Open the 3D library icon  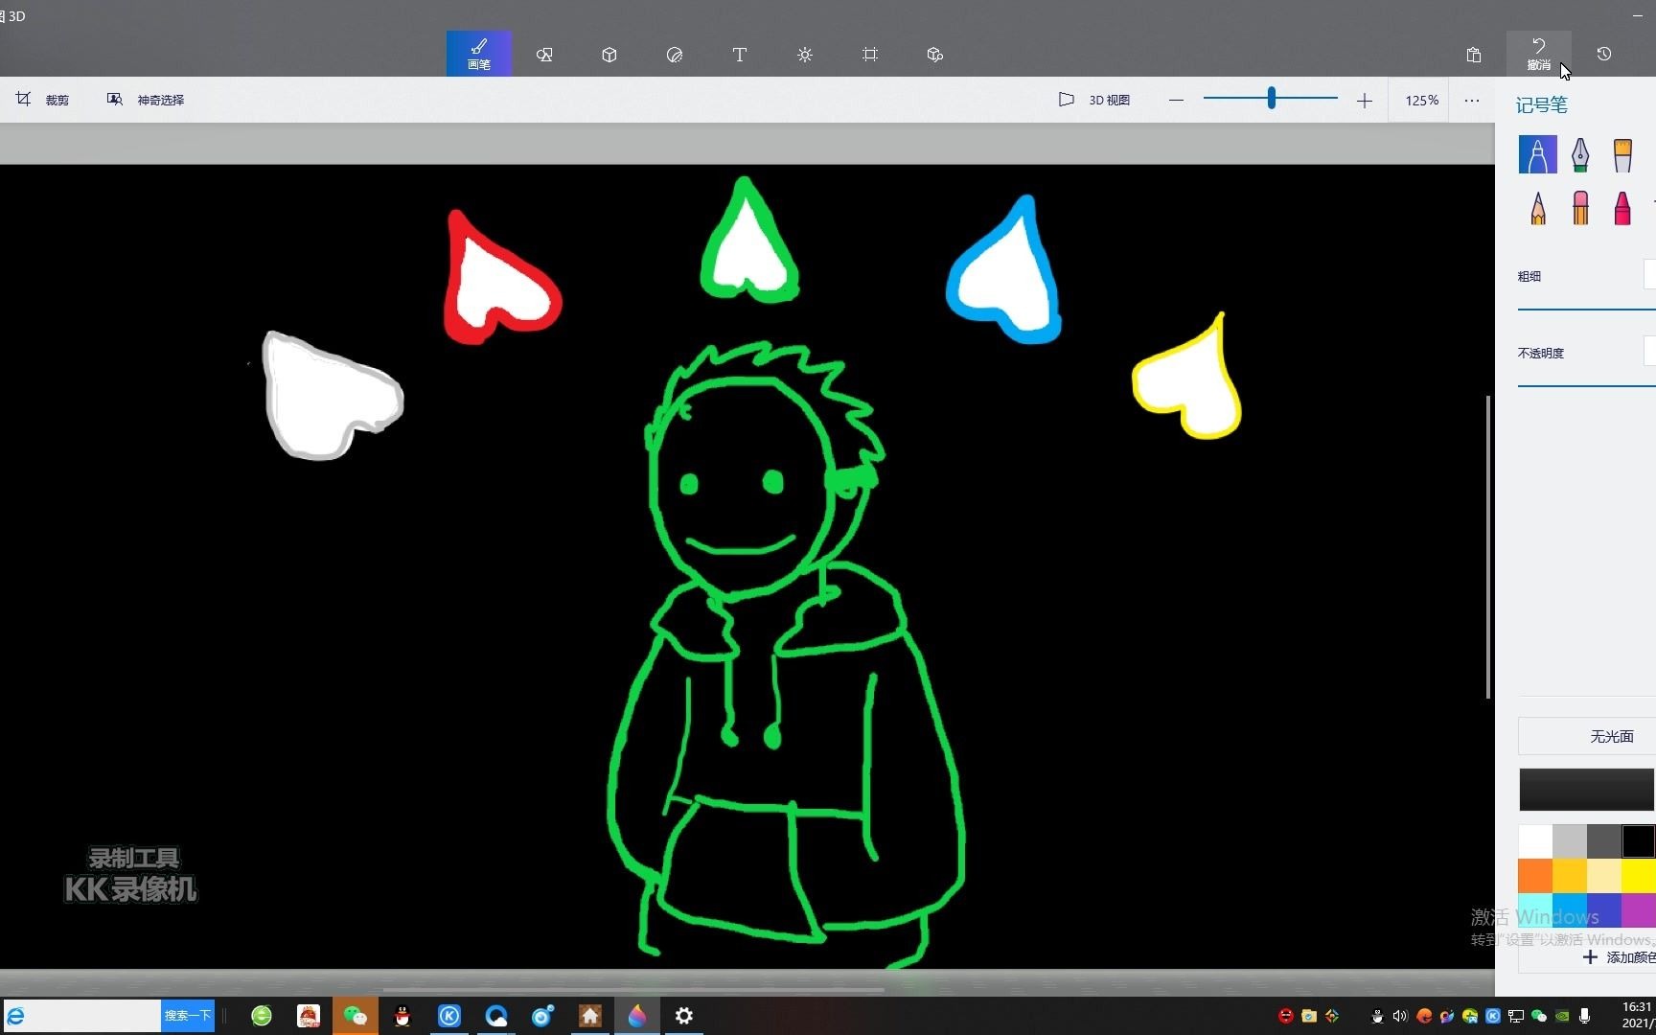pos(935,55)
